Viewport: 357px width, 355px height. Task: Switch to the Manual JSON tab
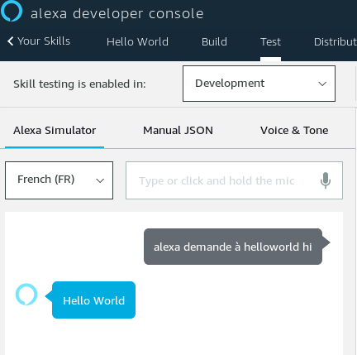click(178, 130)
